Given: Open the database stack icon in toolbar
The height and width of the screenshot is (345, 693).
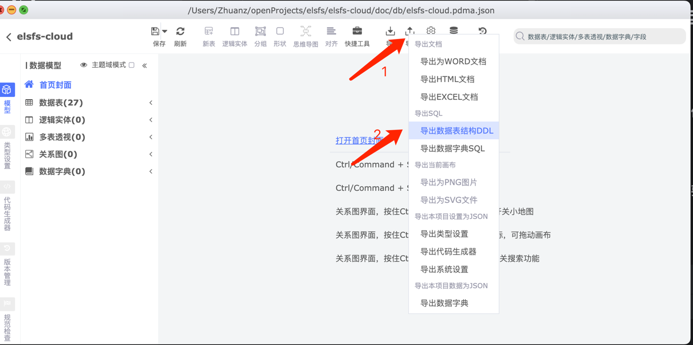Looking at the screenshot, I should (454, 31).
